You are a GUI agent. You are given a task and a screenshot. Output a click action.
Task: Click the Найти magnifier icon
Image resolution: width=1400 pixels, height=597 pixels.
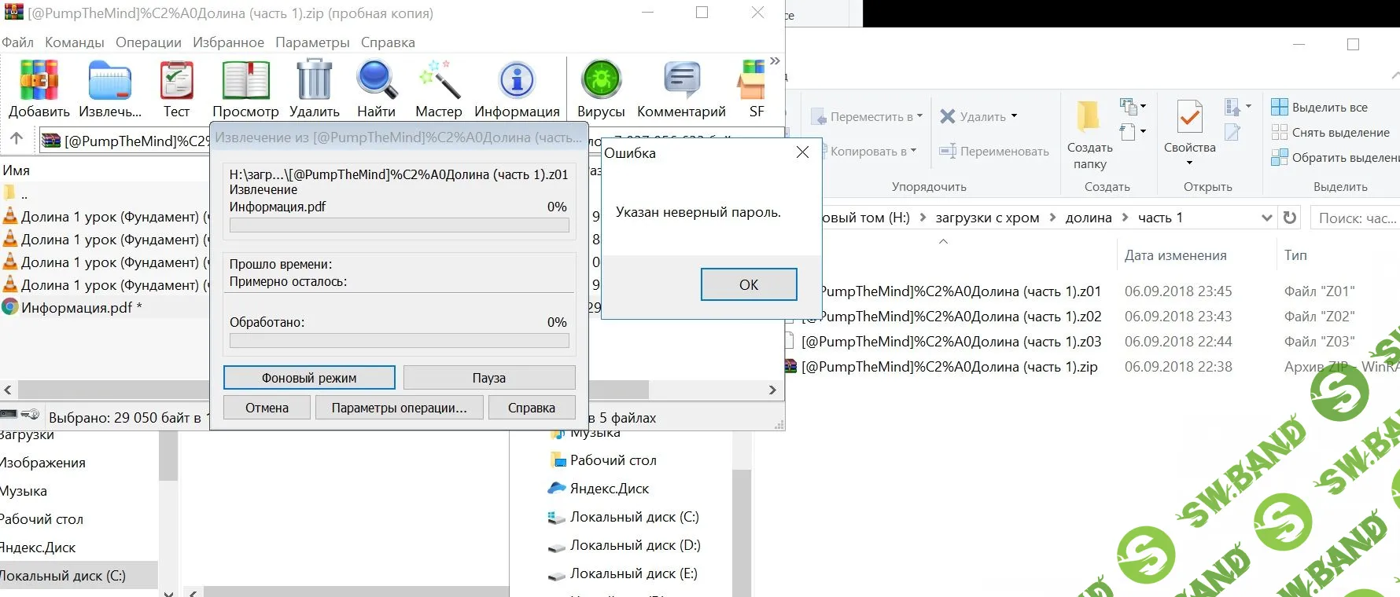[376, 82]
